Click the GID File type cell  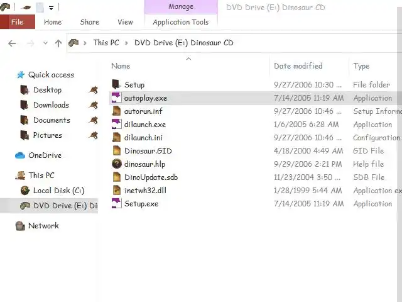tap(369, 151)
